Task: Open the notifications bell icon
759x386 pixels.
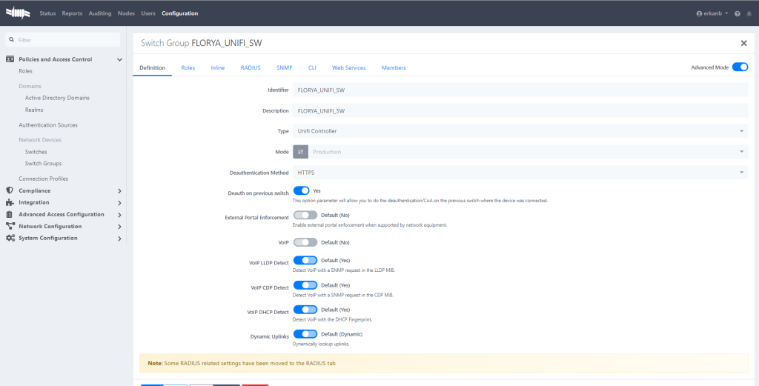Action: point(749,13)
